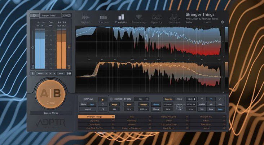This screenshot has width=264, height=145.
Task: Open menu icon for Hawkins track
Action: point(150,124)
